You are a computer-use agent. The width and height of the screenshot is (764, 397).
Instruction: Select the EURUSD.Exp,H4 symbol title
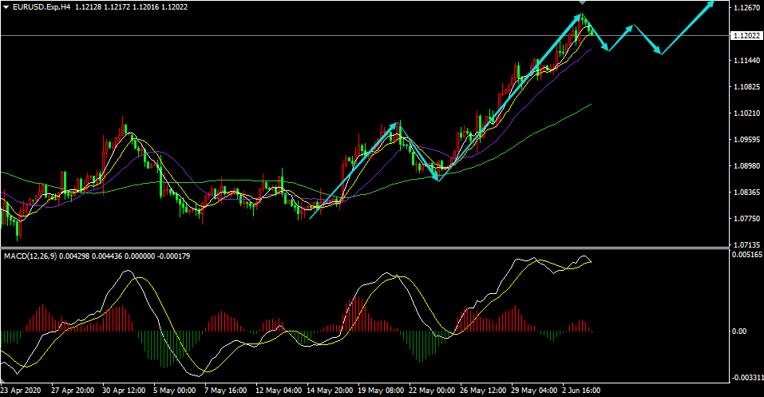click(x=42, y=7)
